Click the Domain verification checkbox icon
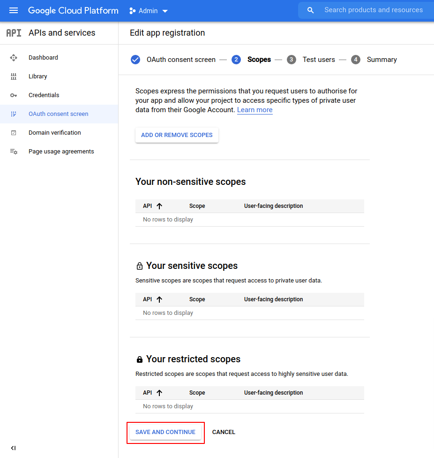434x458 pixels. [14, 133]
